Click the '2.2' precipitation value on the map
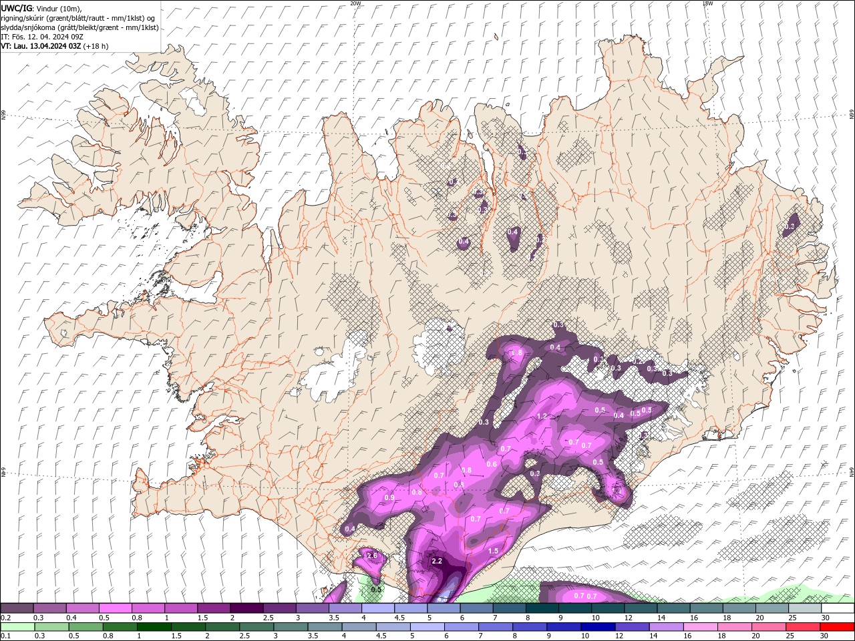 437,562
